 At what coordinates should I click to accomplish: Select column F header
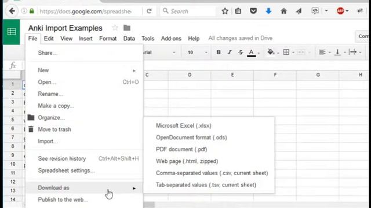coord(275,75)
